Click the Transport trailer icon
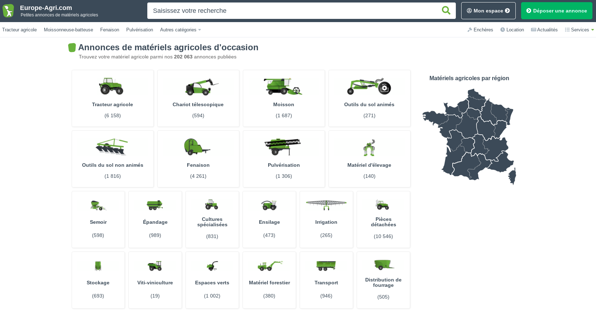This screenshot has height=310, width=596. coord(326,265)
